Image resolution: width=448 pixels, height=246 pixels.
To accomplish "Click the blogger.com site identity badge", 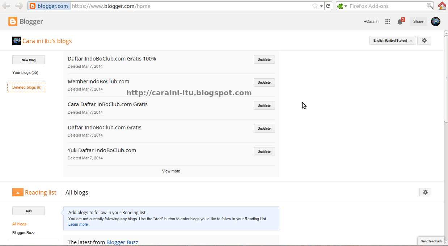I will click(48, 6).
